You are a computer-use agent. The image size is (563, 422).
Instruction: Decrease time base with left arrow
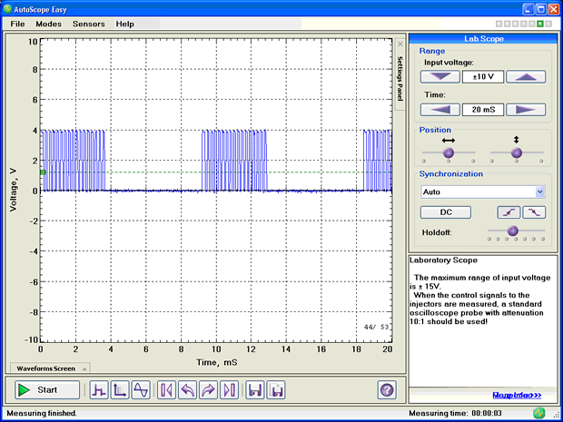(440, 110)
